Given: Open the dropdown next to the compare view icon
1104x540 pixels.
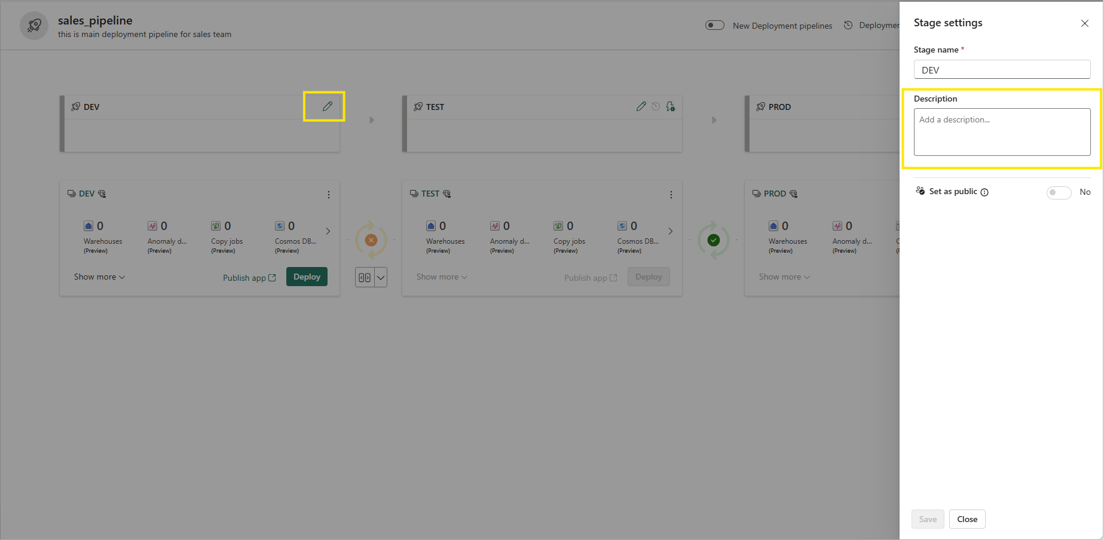Looking at the screenshot, I should [x=381, y=277].
